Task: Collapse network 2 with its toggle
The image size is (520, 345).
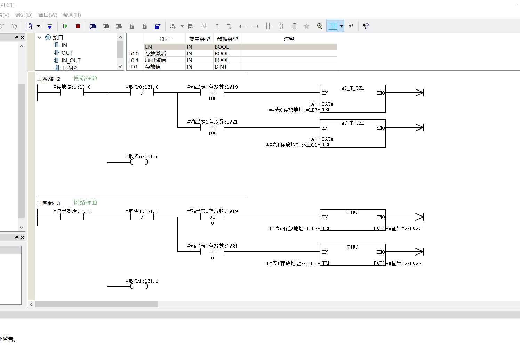Action: 39,79
